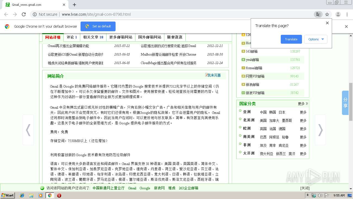Open 更多邮箱网站 tab

121,37
